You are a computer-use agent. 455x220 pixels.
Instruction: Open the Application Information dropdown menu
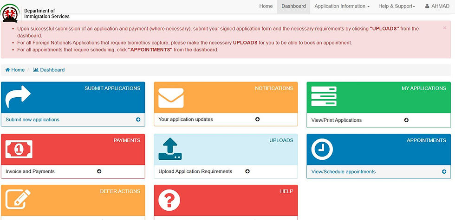(342, 6)
